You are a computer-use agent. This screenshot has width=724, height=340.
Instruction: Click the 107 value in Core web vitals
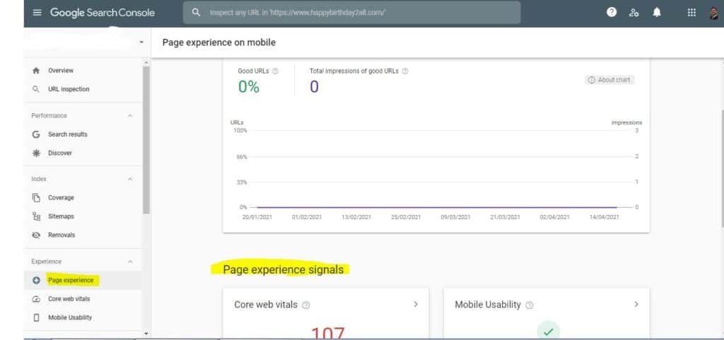coord(328,333)
